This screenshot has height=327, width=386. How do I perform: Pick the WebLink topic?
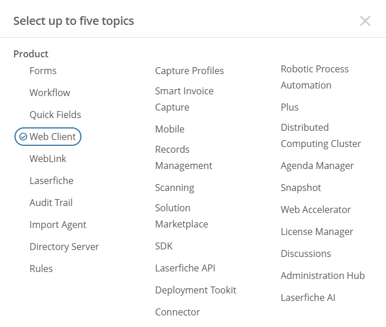coord(48,159)
